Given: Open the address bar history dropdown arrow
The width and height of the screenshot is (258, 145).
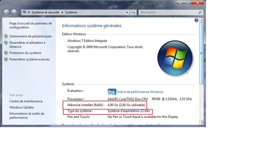Looking at the screenshot, I should [x=127, y=12].
